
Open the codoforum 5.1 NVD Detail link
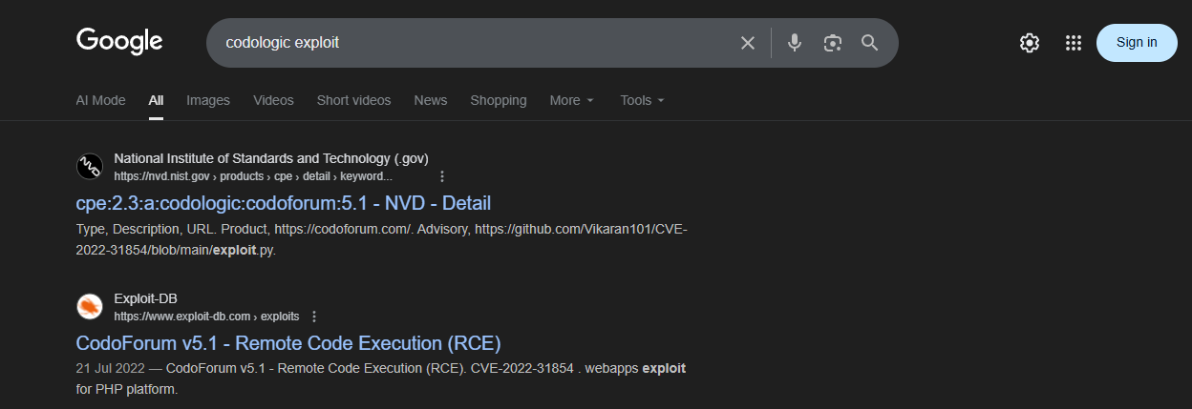283,203
